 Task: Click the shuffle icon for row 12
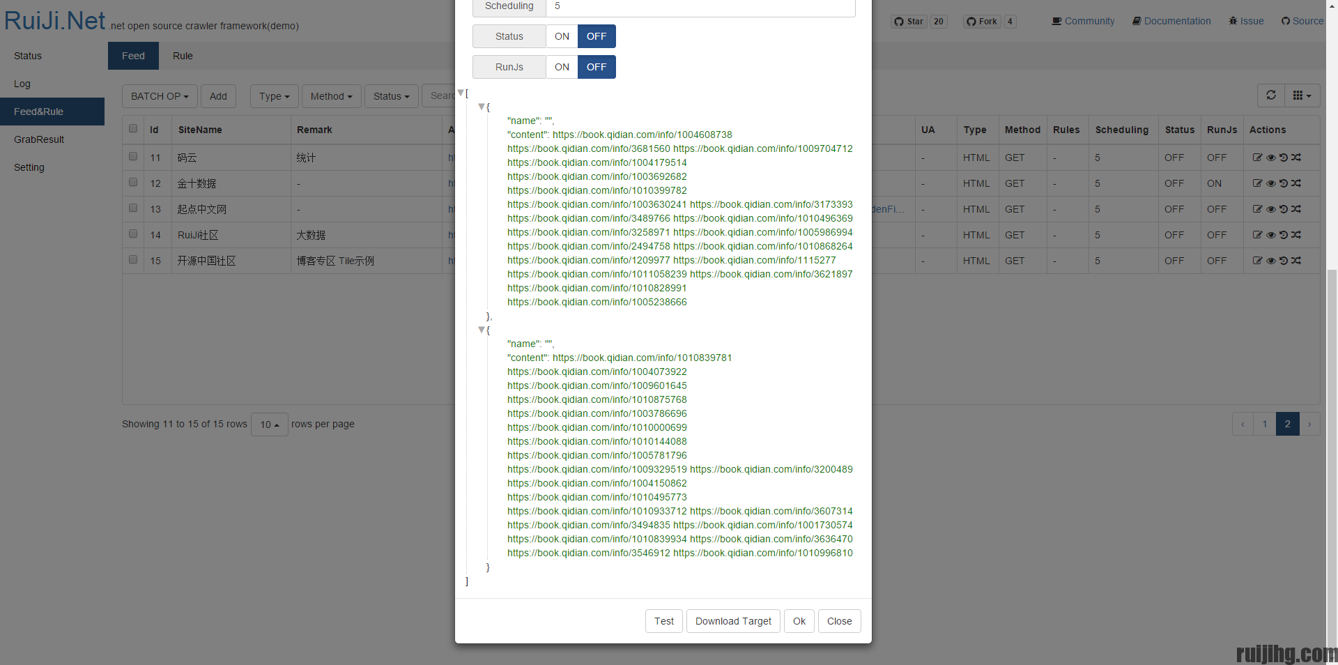pos(1296,183)
